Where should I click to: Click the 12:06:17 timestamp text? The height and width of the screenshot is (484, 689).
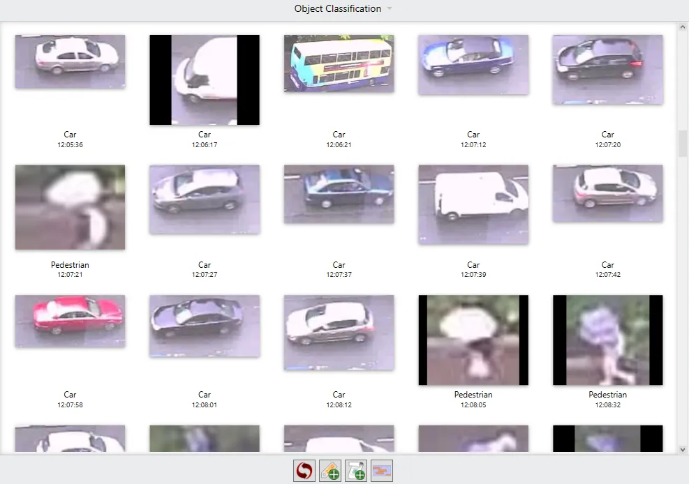click(x=205, y=145)
